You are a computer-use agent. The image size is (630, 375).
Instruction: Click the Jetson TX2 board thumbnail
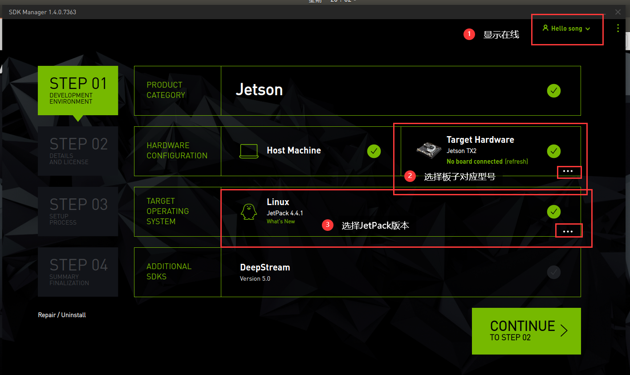click(429, 150)
